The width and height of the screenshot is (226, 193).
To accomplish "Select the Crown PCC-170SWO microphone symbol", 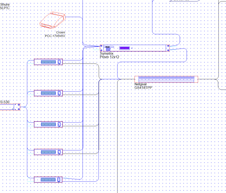I will coord(53,21).
